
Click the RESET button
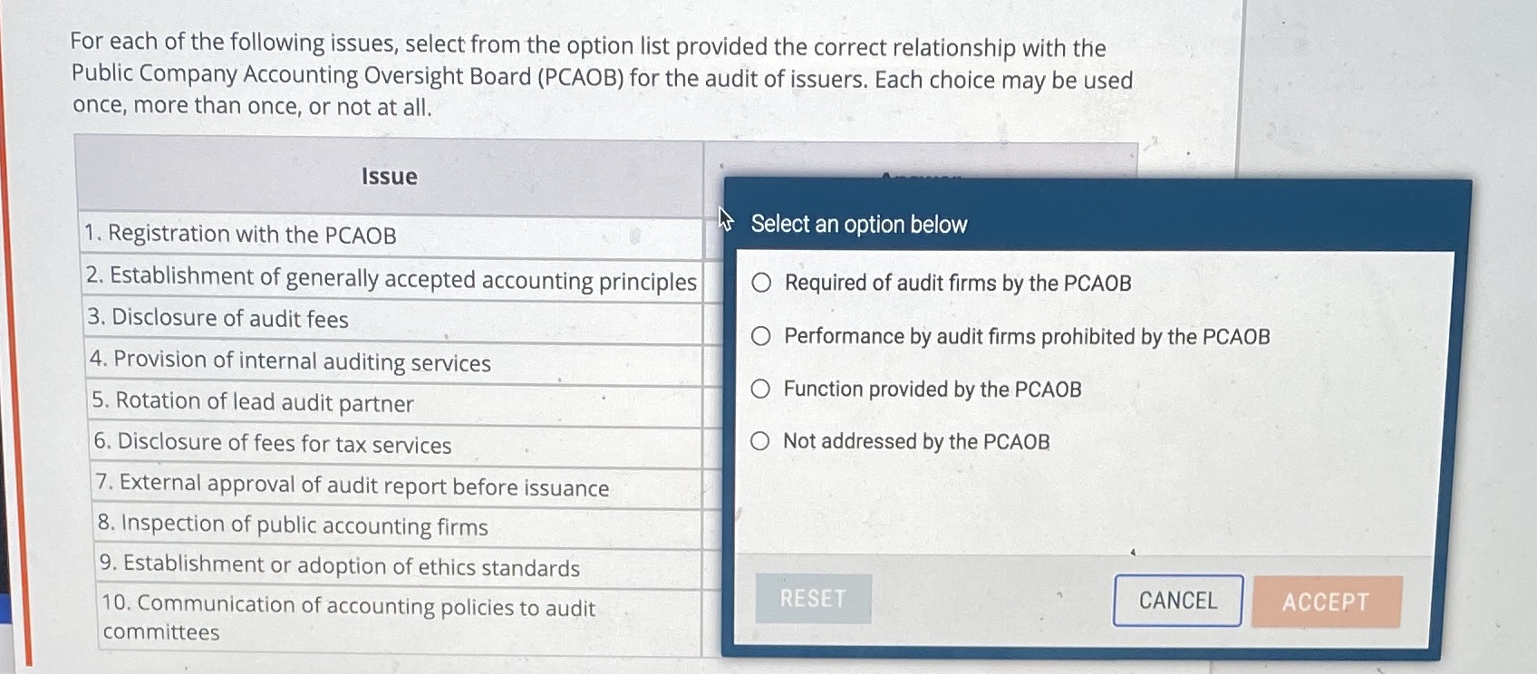tap(811, 598)
